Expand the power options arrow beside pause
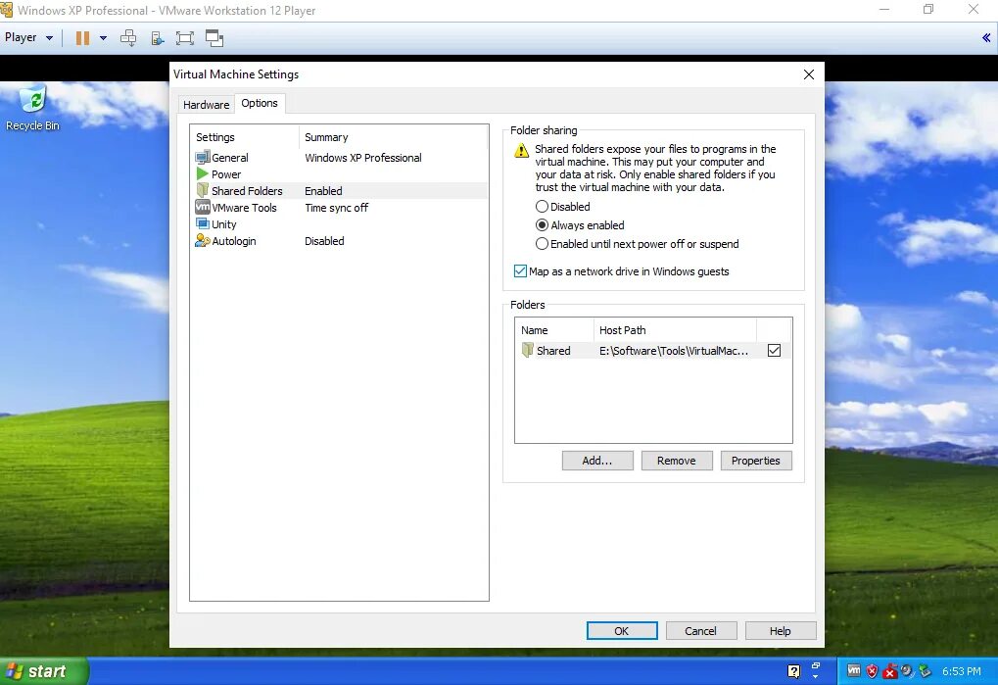 pyautogui.click(x=103, y=38)
